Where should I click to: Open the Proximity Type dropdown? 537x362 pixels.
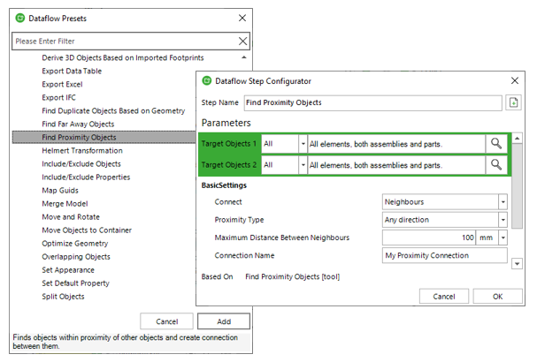502,220
